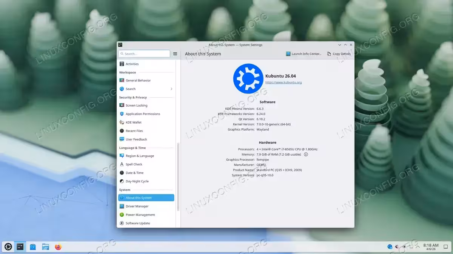Viewport: 453px width, 254px height.
Task: Open Region & Language settings
Action: [x=146, y=156]
